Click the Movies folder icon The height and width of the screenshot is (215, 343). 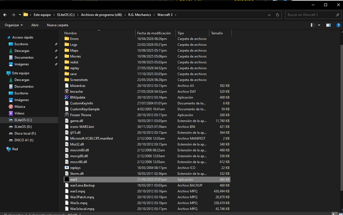point(67,57)
